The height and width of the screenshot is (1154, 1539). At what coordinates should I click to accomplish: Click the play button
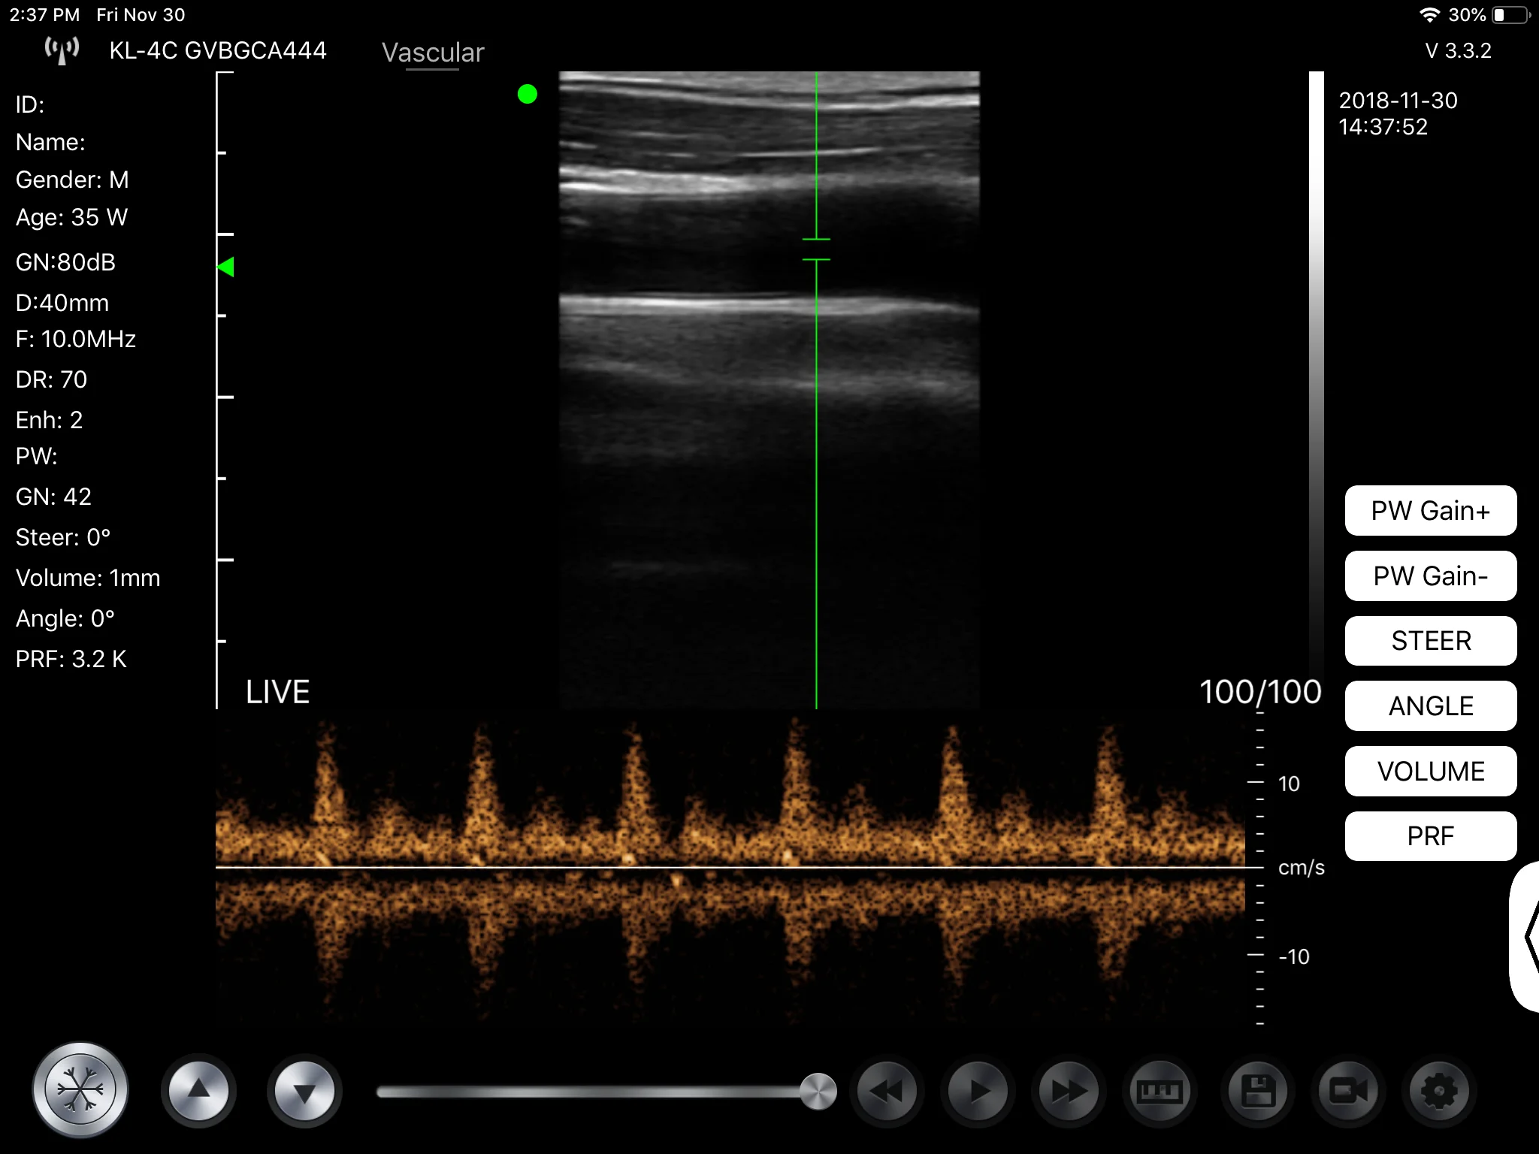pyautogui.click(x=978, y=1091)
